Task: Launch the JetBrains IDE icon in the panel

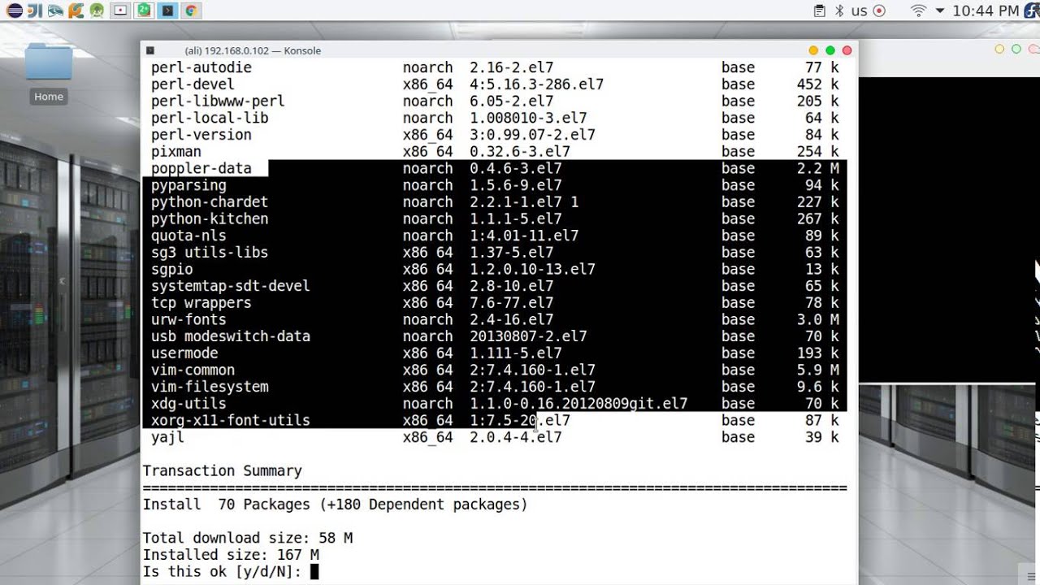Action: tap(34, 11)
